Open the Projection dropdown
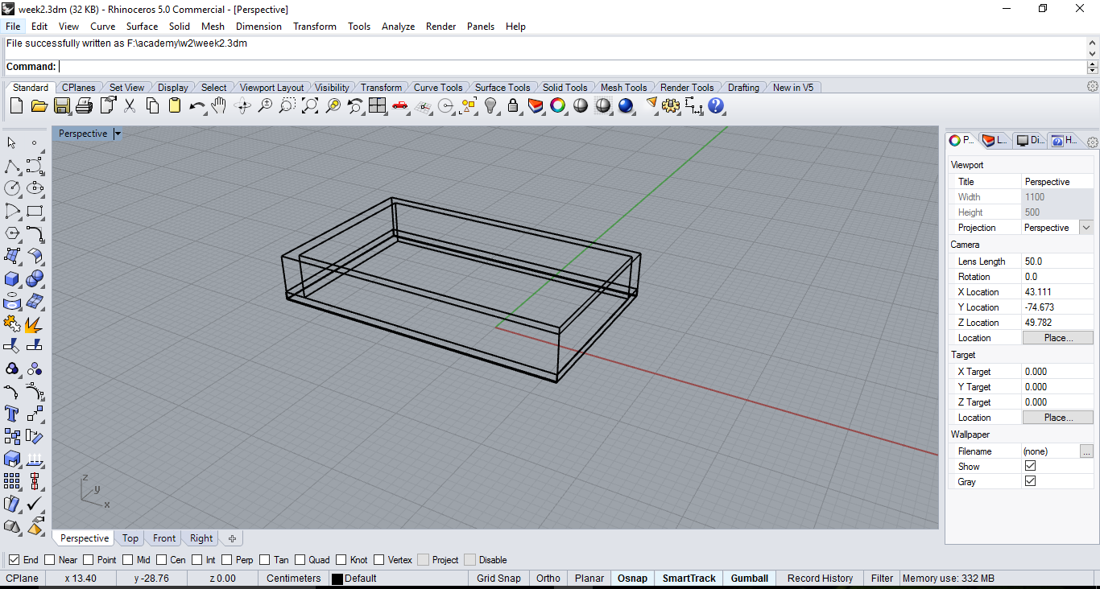 pyautogui.click(x=1086, y=228)
